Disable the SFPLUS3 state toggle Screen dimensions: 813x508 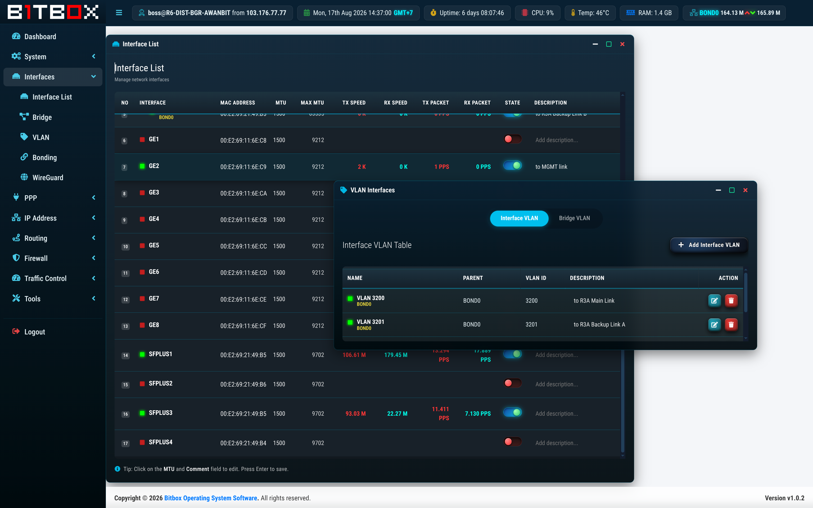point(512,412)
